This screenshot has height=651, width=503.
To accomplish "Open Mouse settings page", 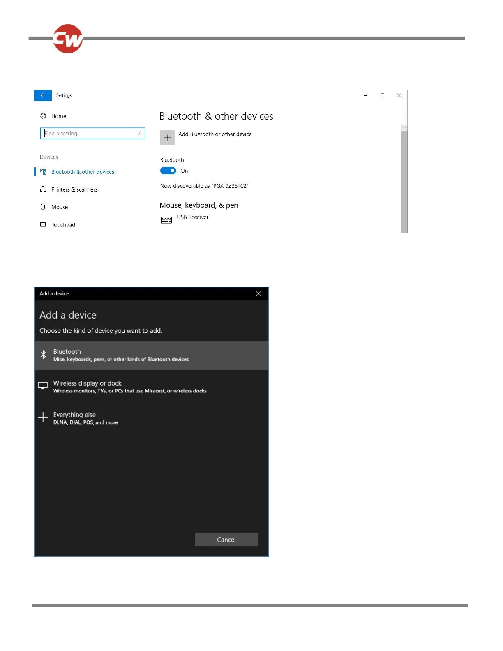I will (x=60, y=208).
